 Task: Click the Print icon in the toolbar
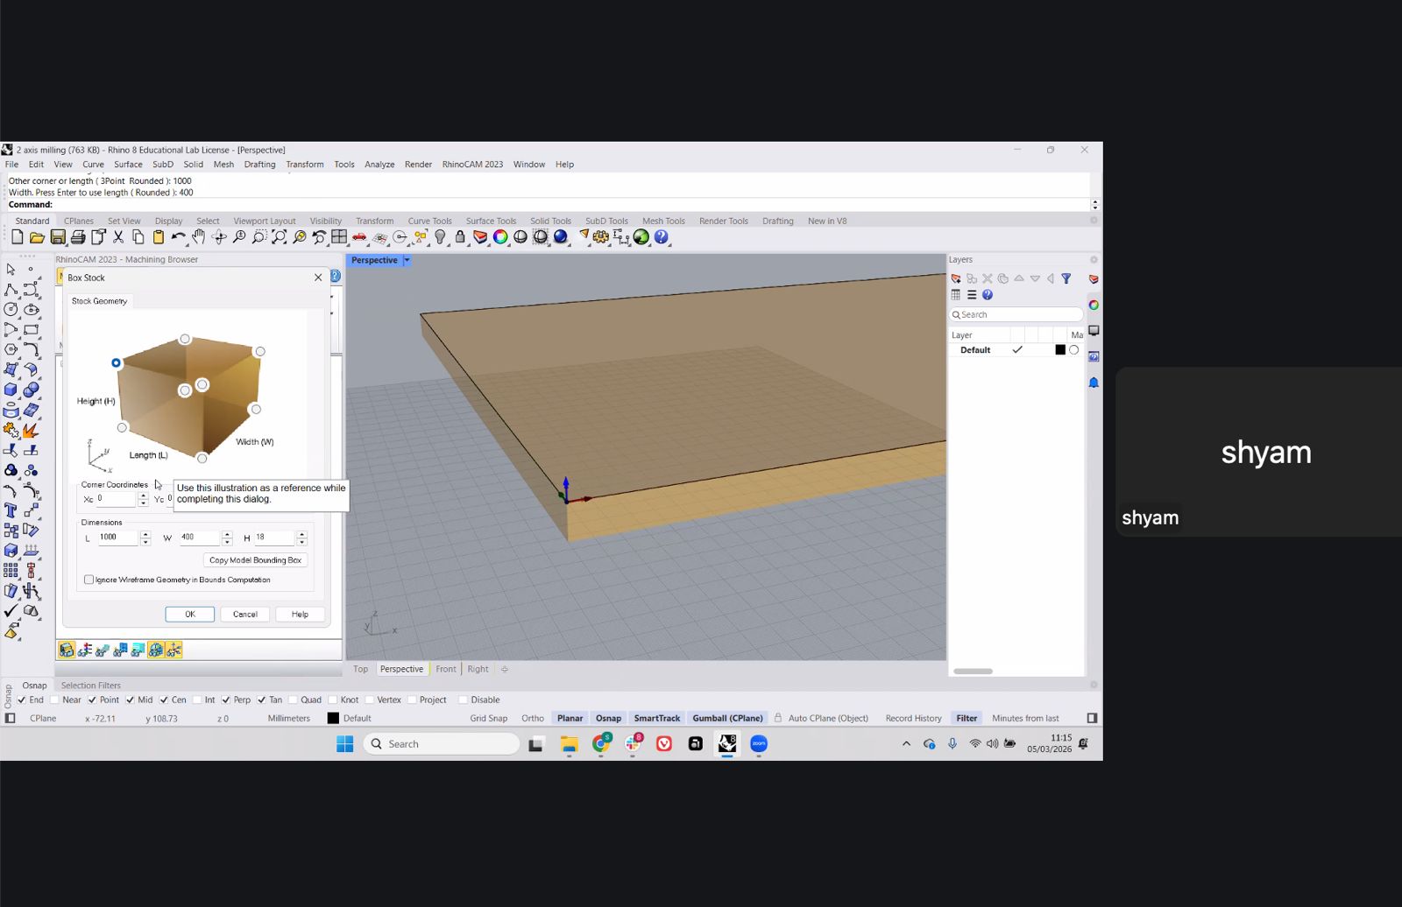tap(78, 237)
